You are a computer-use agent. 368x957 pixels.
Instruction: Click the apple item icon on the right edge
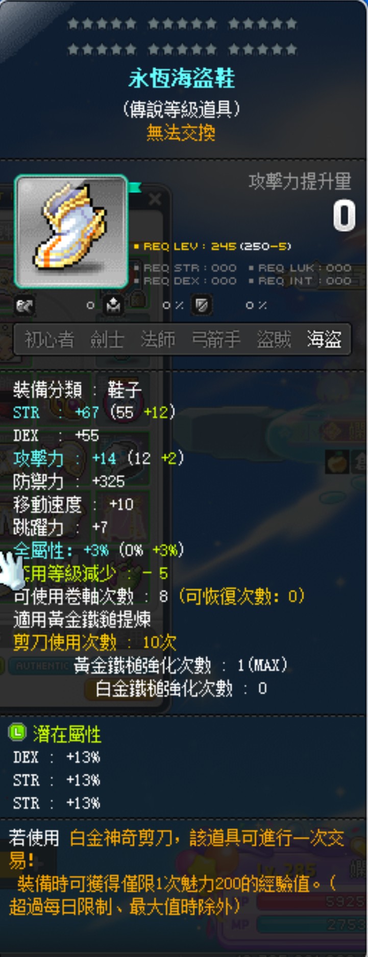[x=336, y=462]
